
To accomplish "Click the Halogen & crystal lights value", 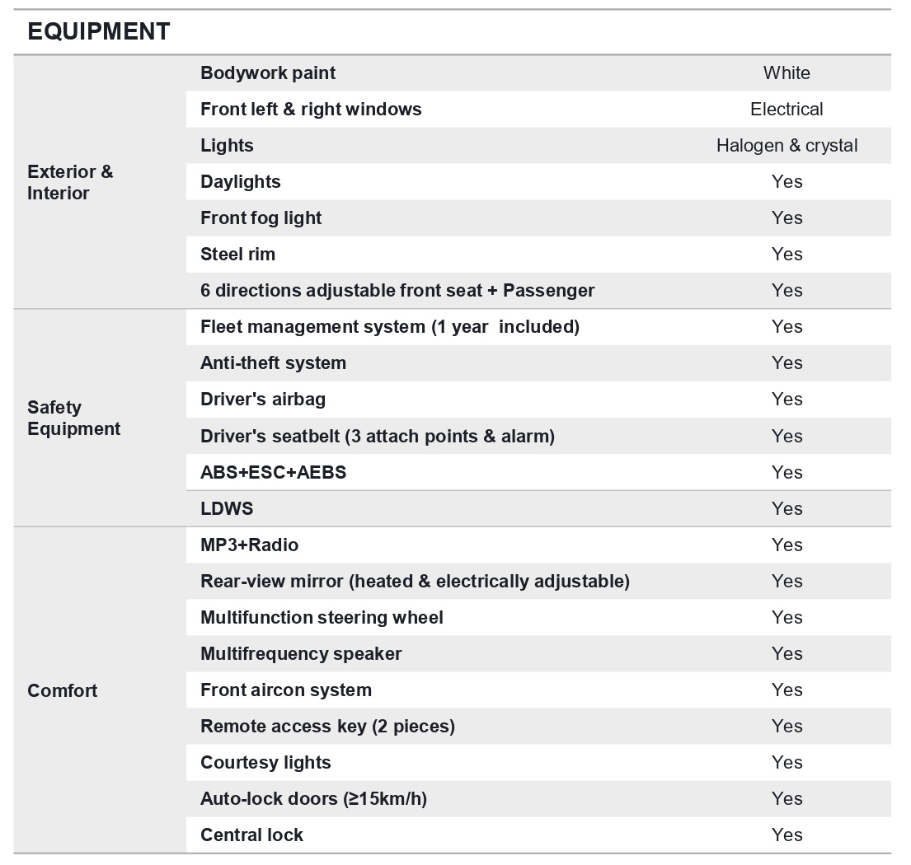I will click(x=787, y=146).
